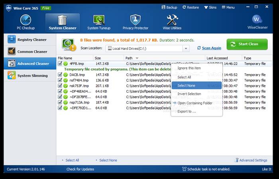Uncheck the nsp713A.tmp checkbox

(60, 102)
